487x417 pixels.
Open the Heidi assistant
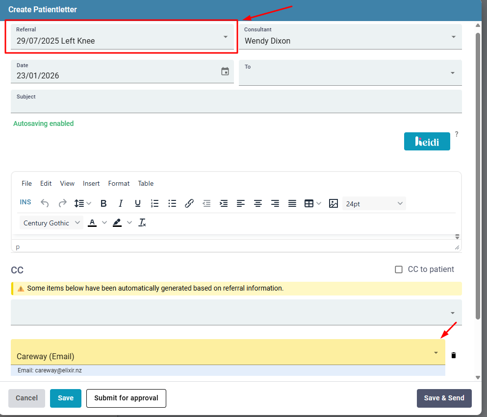[427, 141]
